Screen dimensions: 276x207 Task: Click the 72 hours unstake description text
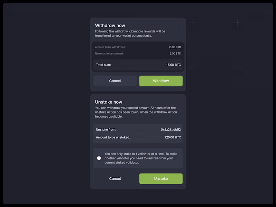coord(135,112)
